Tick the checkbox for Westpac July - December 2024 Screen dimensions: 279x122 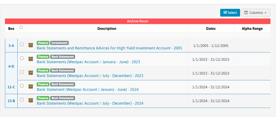click(22, 100)
